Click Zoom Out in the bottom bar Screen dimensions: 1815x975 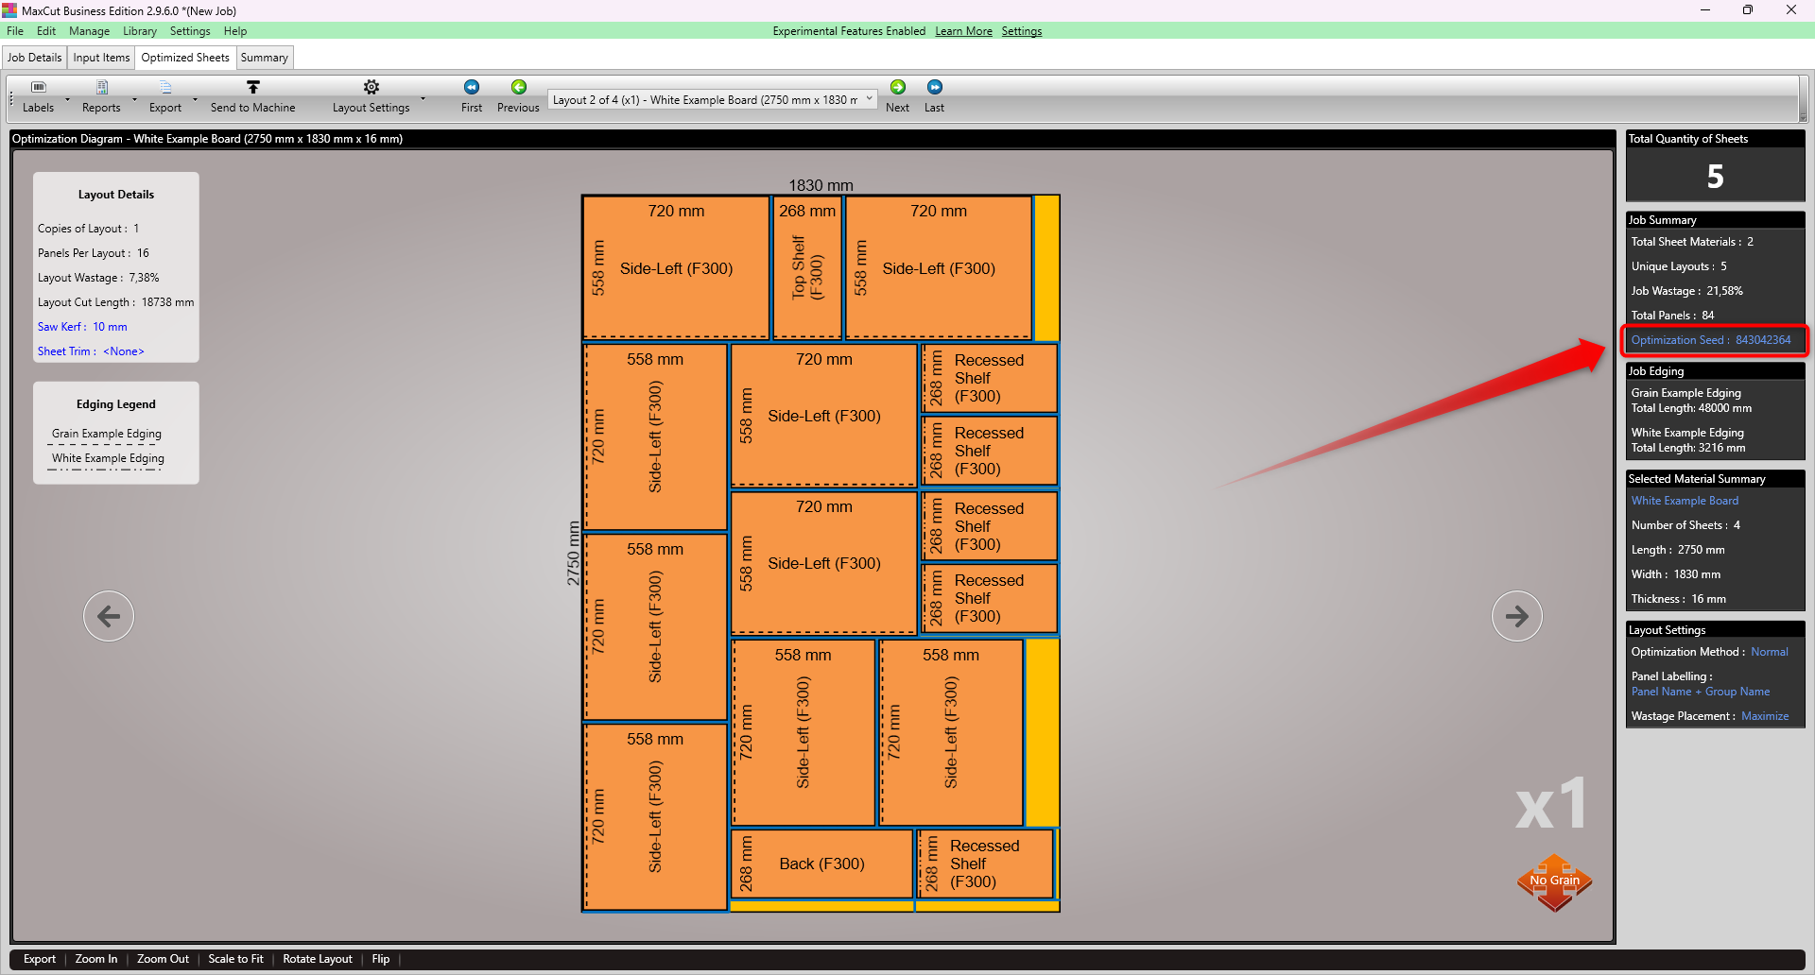pyautogui.click(x=163, y=959)
